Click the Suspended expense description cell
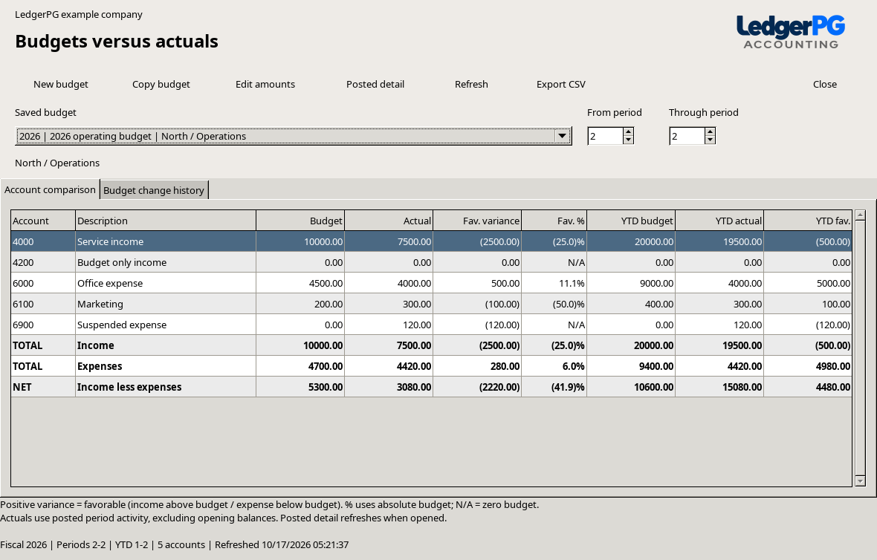 166,324
